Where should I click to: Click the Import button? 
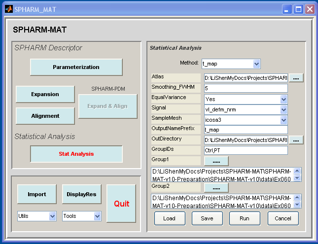pyautogui.click(x=37, y=194)
